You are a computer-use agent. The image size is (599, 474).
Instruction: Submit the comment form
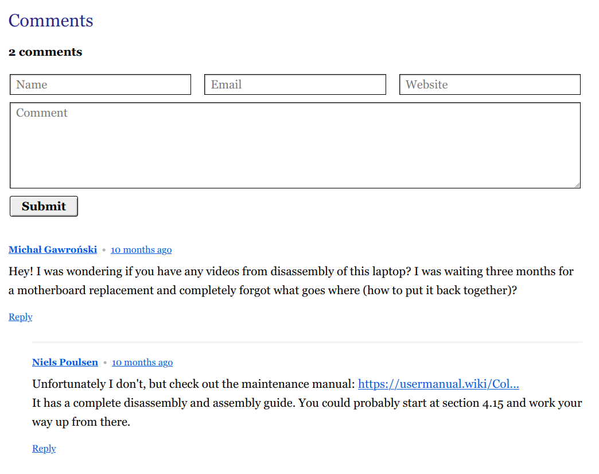44,206
